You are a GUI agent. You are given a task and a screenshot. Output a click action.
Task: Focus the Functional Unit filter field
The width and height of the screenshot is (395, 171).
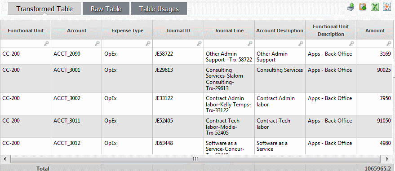click(x=26, y=44)
